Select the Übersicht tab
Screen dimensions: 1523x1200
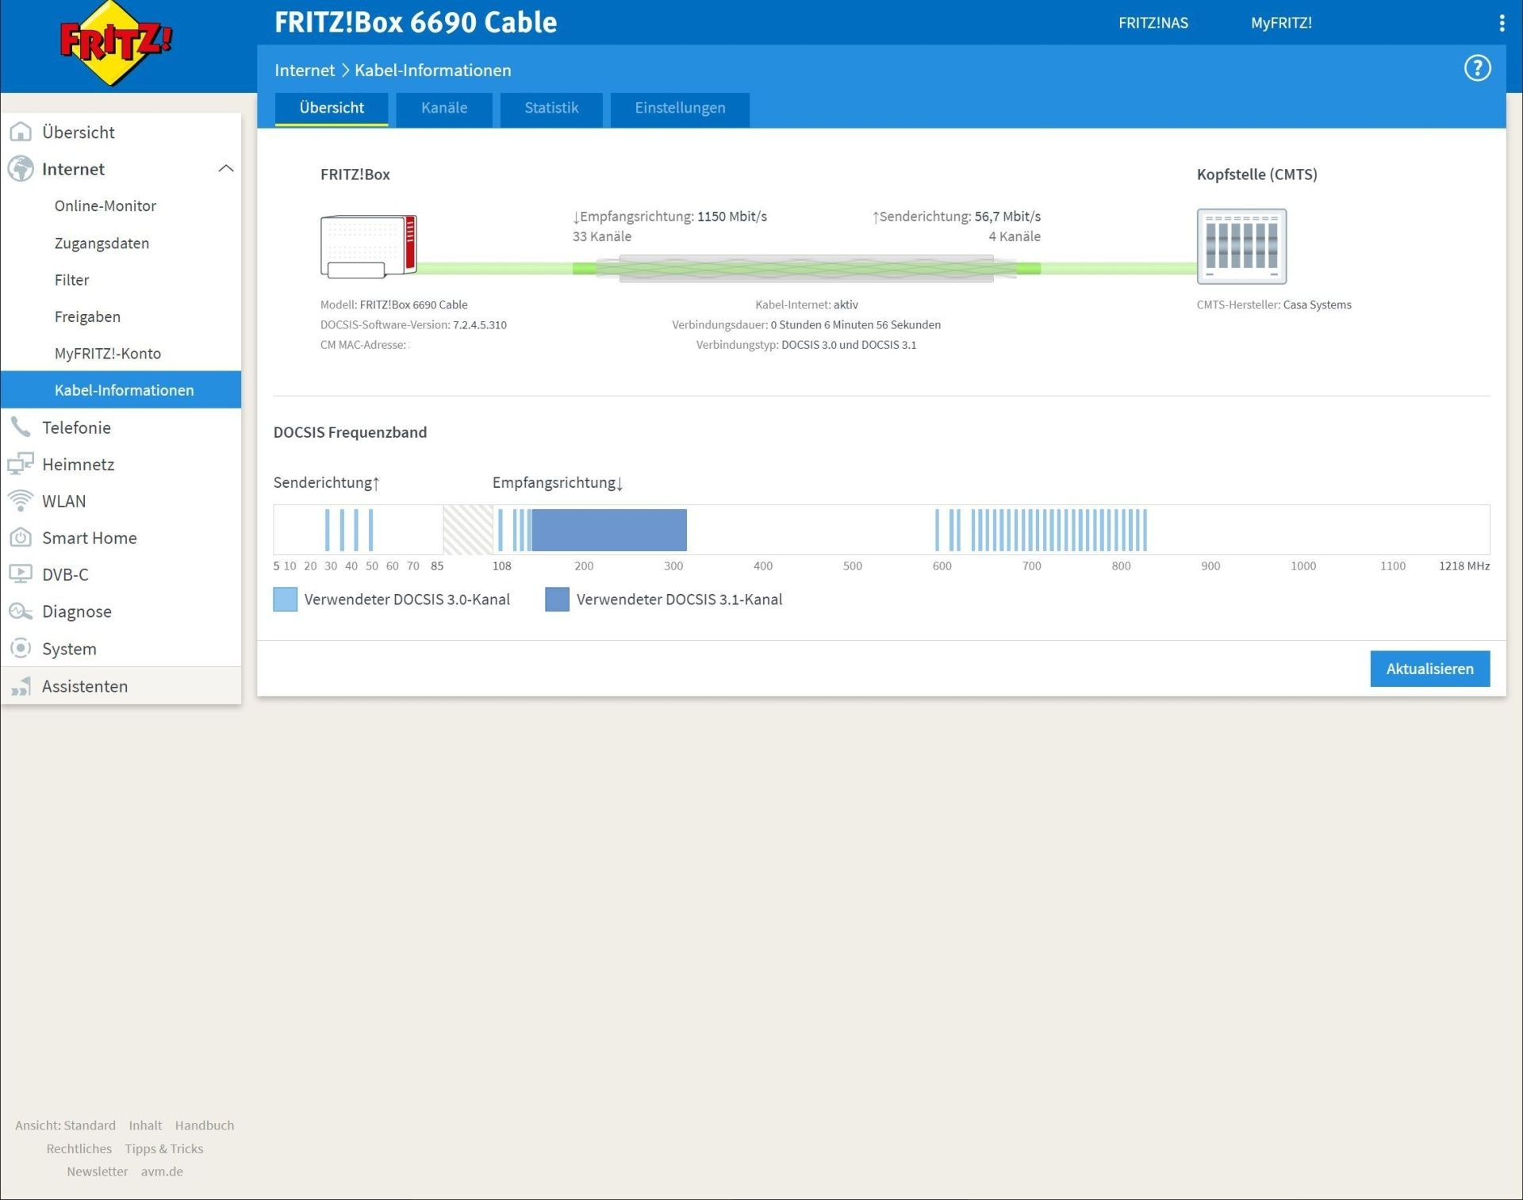pos(332,109)
